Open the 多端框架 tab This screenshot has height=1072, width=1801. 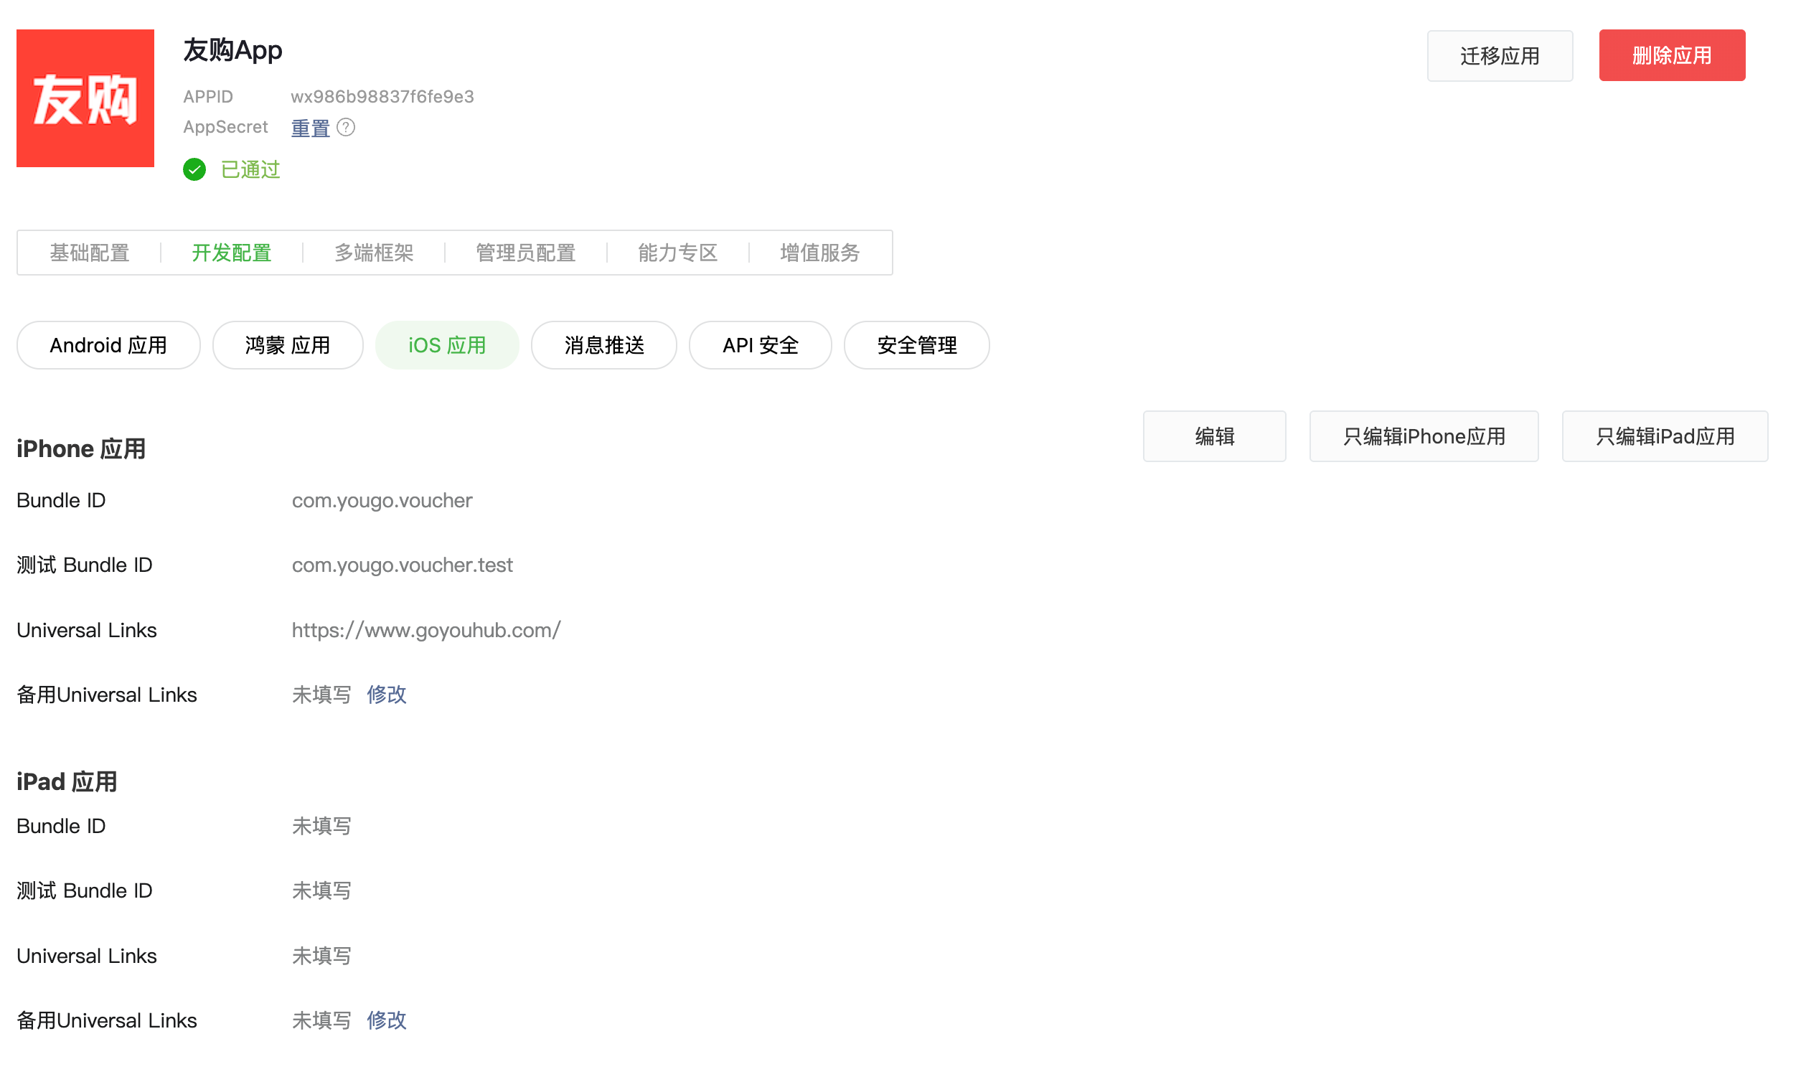(373, 253)
